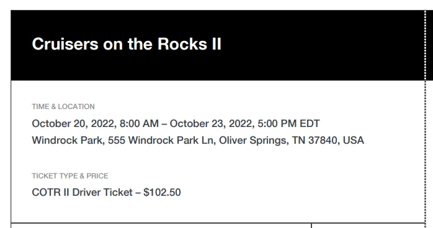This screenshot has height=228, width=433.
Task: Click the 'October 20, 2022' start date
Action: click(x=73, y=123)
